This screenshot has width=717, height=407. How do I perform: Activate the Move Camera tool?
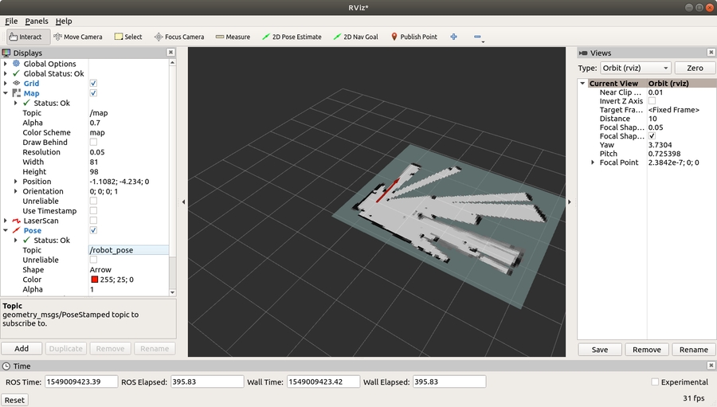click(x=77, y=37)
